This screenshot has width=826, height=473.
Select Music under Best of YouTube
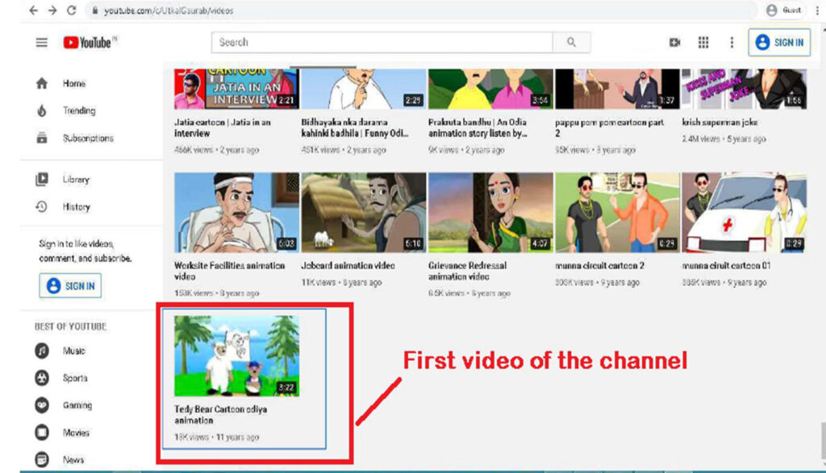(x=73, y=351)
